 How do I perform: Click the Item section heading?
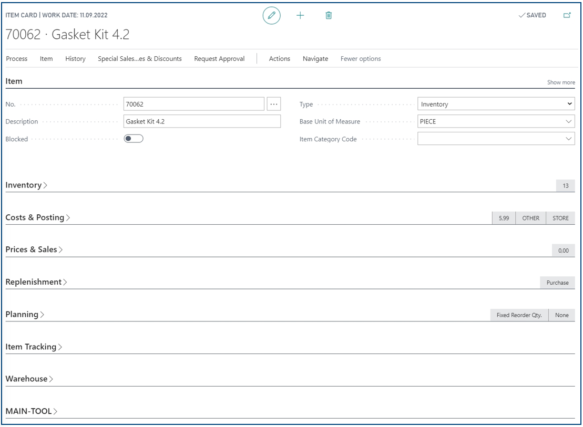coord(14,81)
